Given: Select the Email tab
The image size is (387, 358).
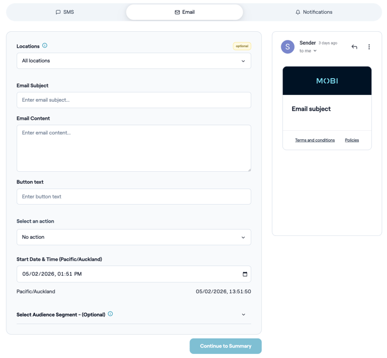Looking at the screenshot, I should pyautogui.click(x=184, y=12).
